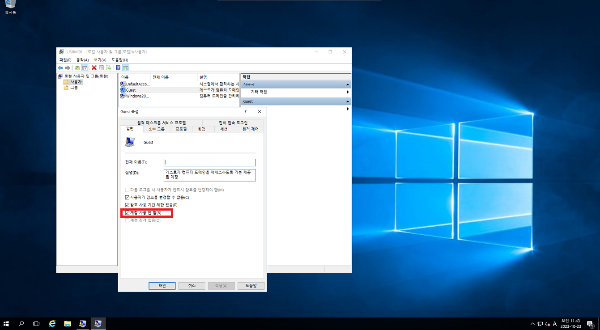600x330 pixels.
Task: Switch to the 원격 제어 tab
Action: pos(251,129)
